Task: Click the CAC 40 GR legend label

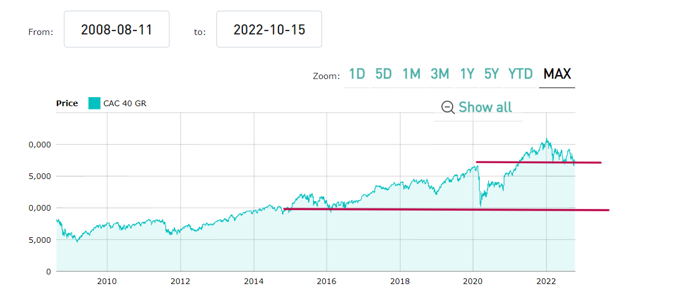Action: click(x=125, y=103)
